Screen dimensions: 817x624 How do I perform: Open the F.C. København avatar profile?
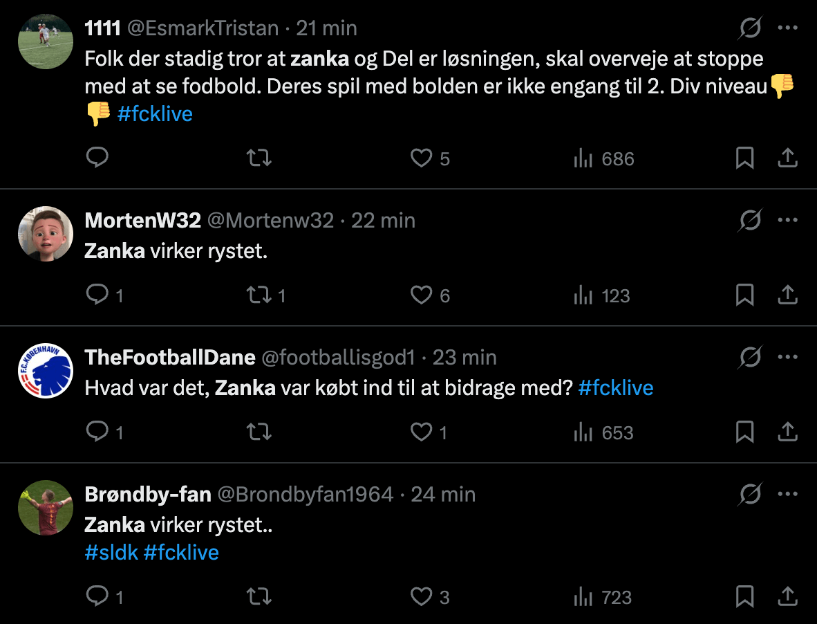click(x=46, y=371)
